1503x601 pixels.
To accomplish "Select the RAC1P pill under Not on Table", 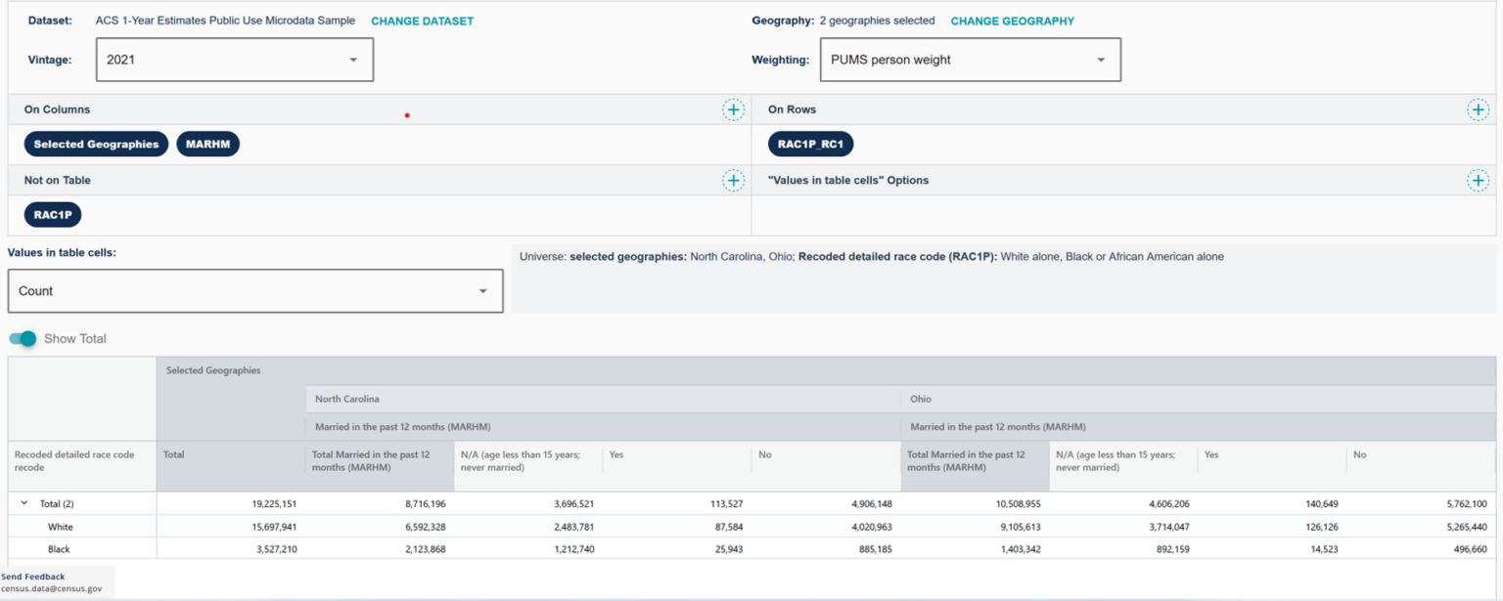I will click(x=52, y=214).
